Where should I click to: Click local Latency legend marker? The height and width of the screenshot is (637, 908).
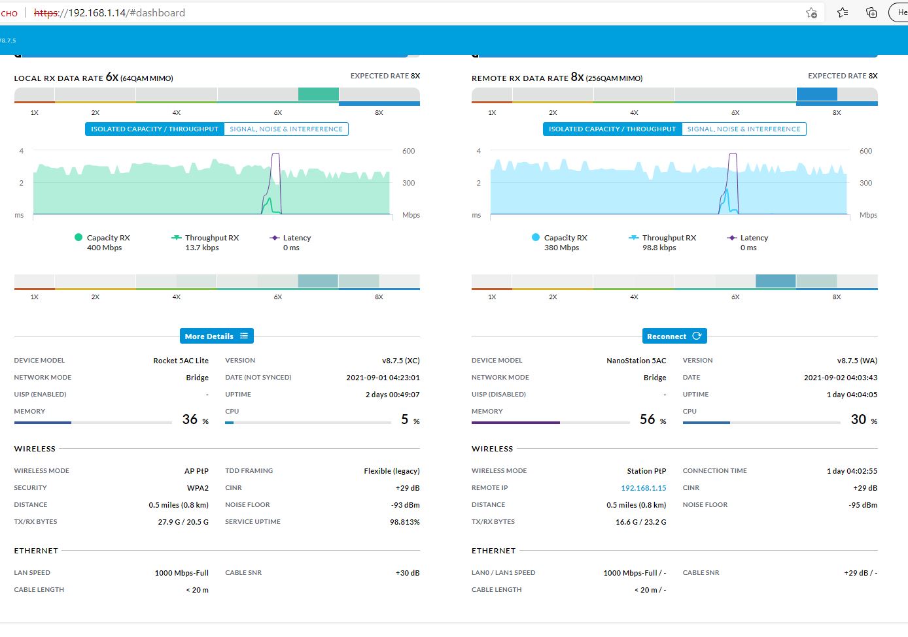pyautogui.click(x=275, y=238)
